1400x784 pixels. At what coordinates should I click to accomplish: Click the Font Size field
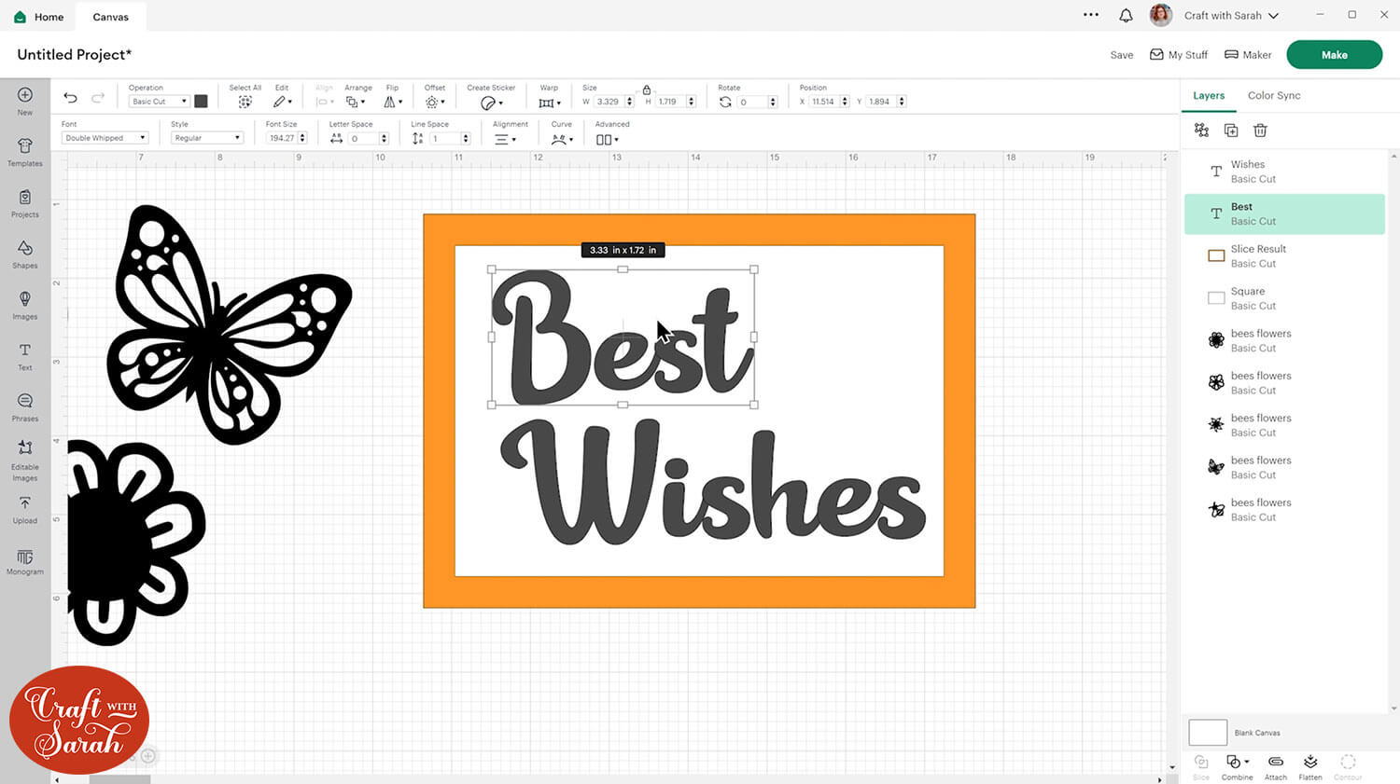coord(283,138)
